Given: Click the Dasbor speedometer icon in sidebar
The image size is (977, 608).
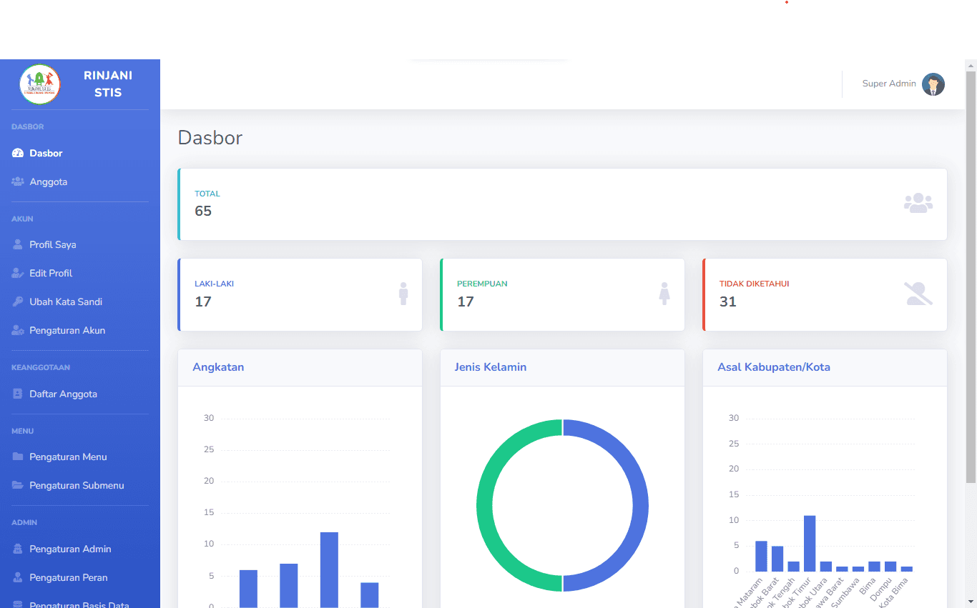Looking at the screenshot, I should click(18, 154).
